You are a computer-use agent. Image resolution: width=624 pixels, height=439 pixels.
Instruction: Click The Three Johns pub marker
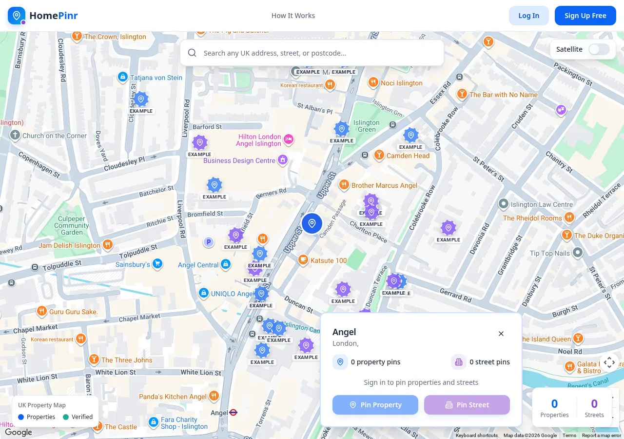pos(94,359)
